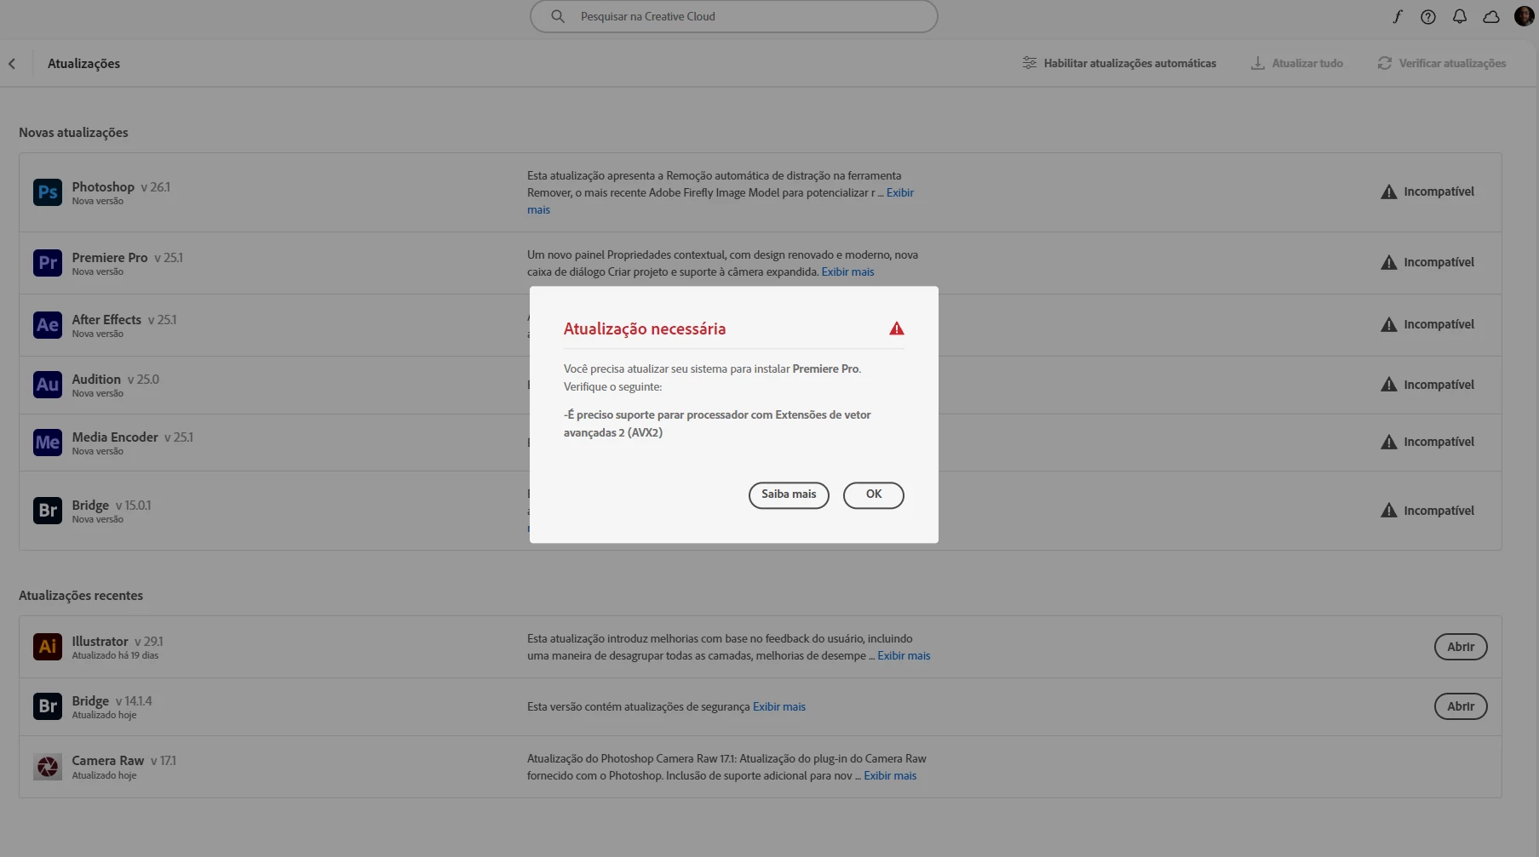Click the Atualização necessária dialog title

pyautogui.click(x=645, y=329)
